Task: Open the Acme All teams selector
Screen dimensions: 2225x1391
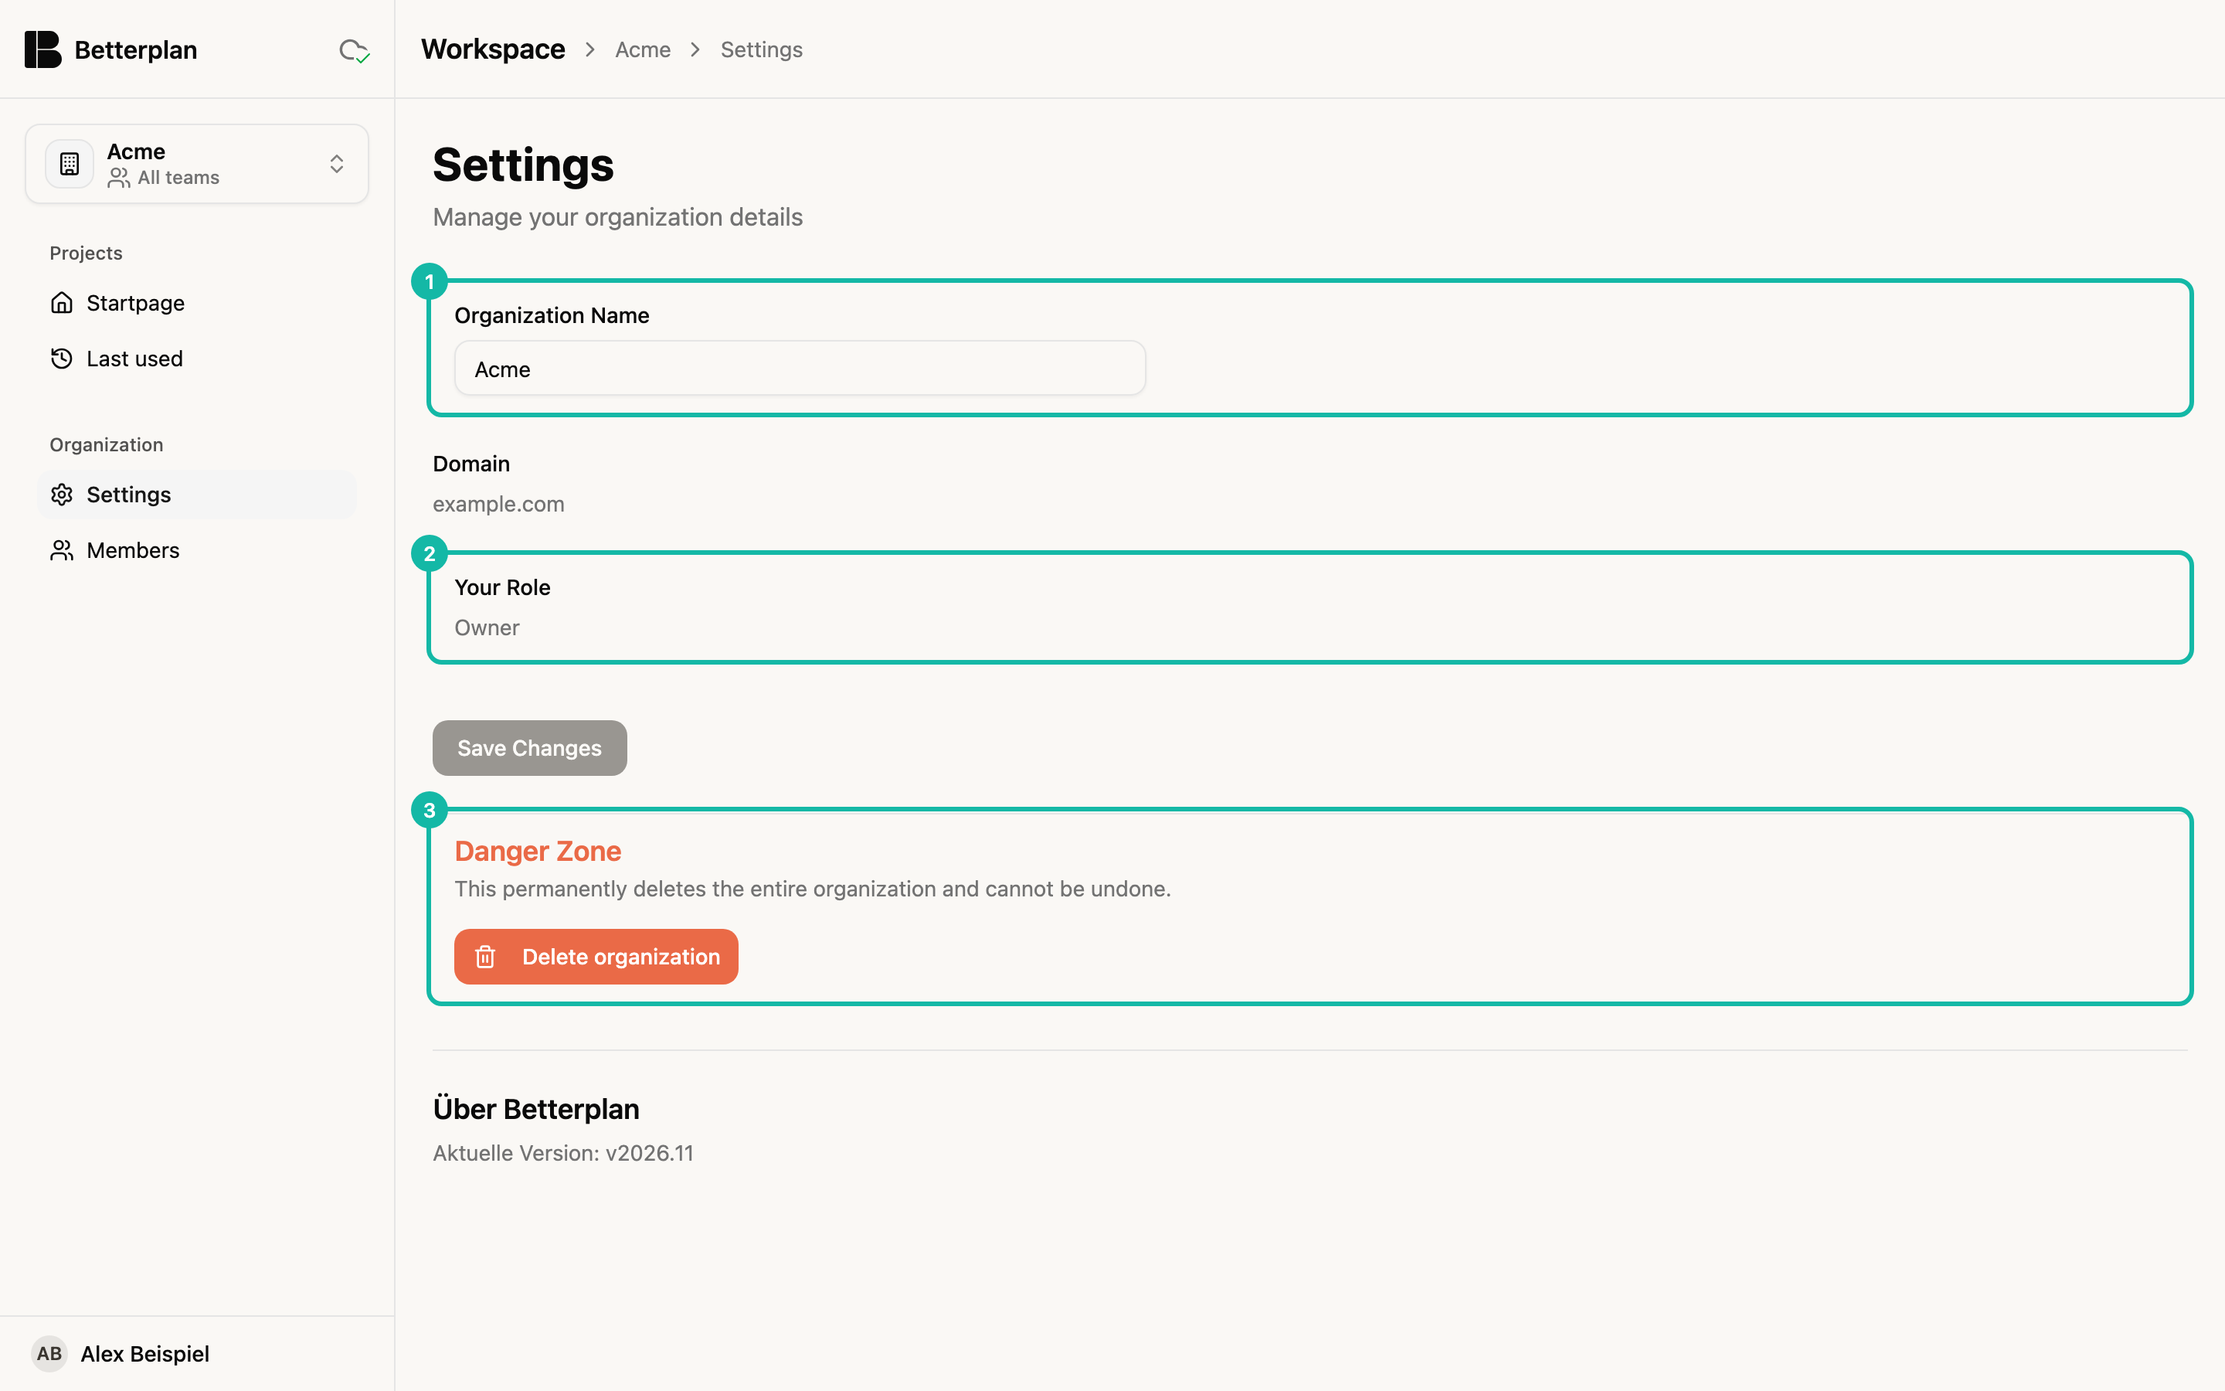Action: tap(197, 164)
